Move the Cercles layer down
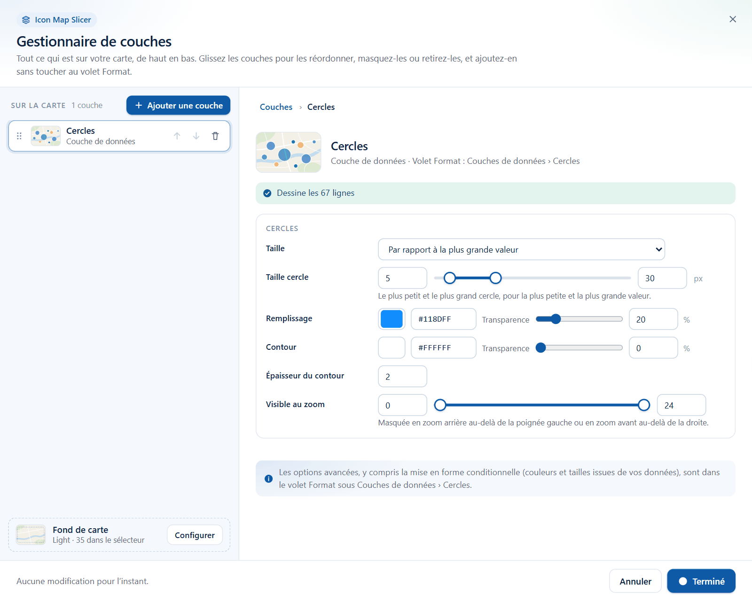The height and width of the screenshot is (601, 752). [x=196, y=136]
